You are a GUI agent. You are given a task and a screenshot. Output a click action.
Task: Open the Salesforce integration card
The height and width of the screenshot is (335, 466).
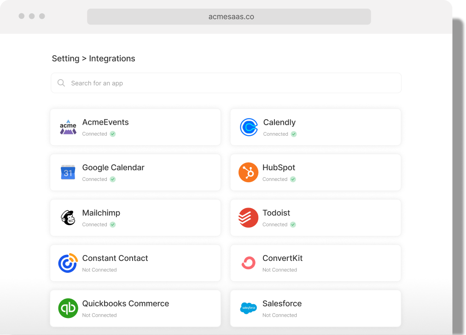tap(315, 308)
